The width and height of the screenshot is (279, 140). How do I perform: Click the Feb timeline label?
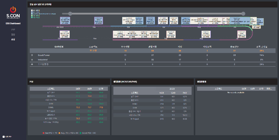pos(94,27)
